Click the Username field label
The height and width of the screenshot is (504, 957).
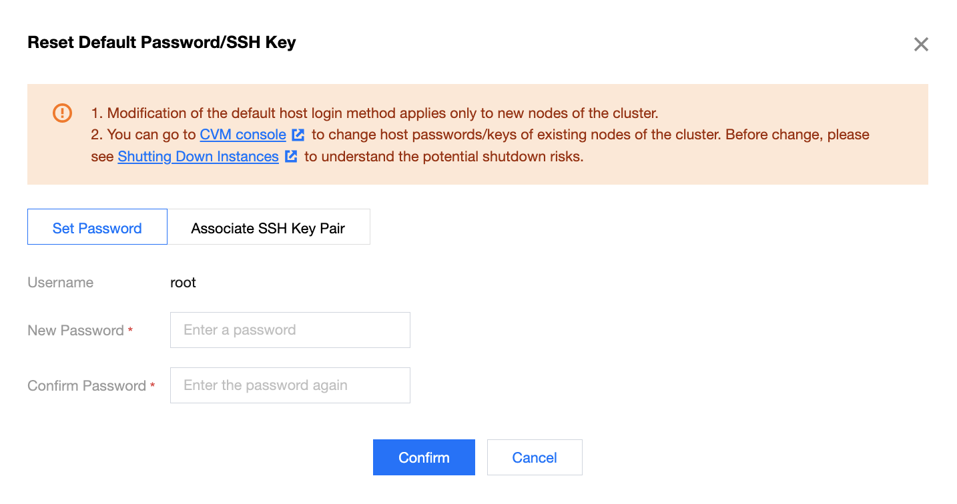click(x=60, y=283)
